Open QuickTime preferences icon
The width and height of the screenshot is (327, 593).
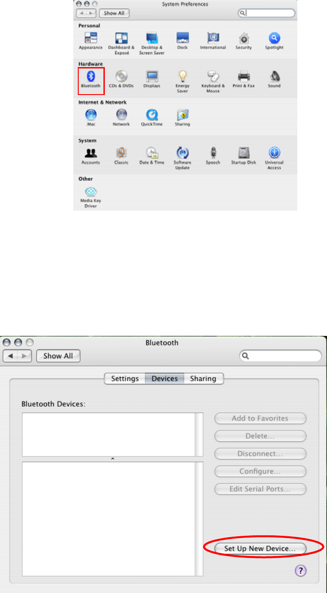(x=152, y=117)
